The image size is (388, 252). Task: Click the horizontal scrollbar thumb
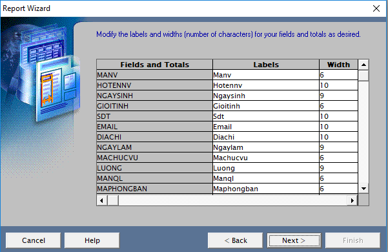coord(113,200)
